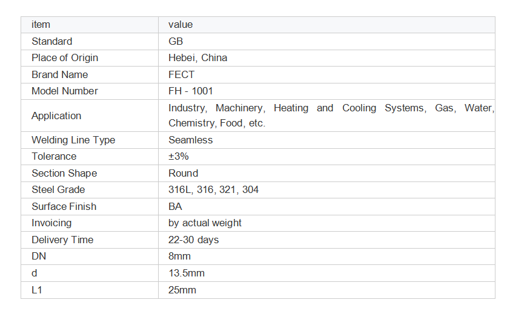This screenshot has width=510, height=317.
Task: Click the 'value' header cell
Action: (326, 25)
